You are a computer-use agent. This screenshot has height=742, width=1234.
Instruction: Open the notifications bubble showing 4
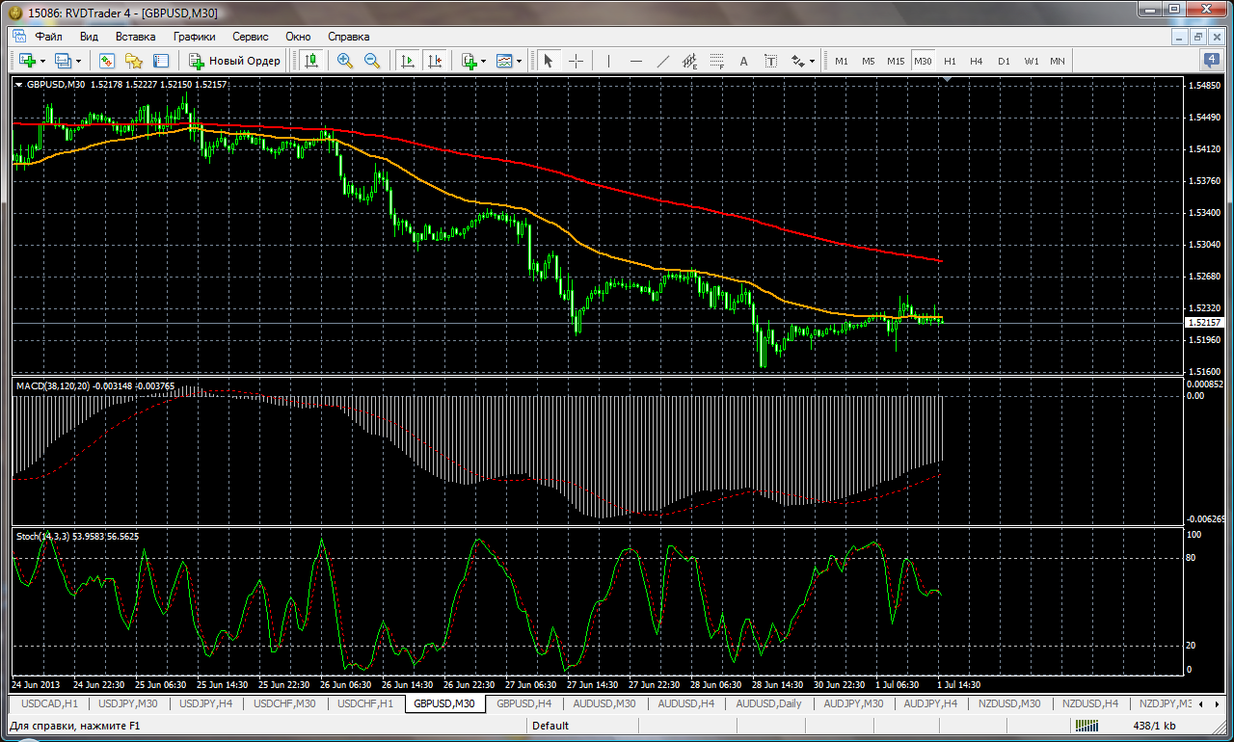pyautogui.click(x=1212, y=60)
